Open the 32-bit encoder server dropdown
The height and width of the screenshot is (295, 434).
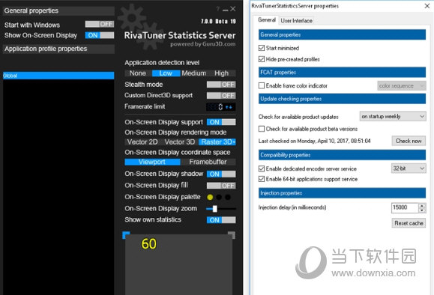(409, 168)
